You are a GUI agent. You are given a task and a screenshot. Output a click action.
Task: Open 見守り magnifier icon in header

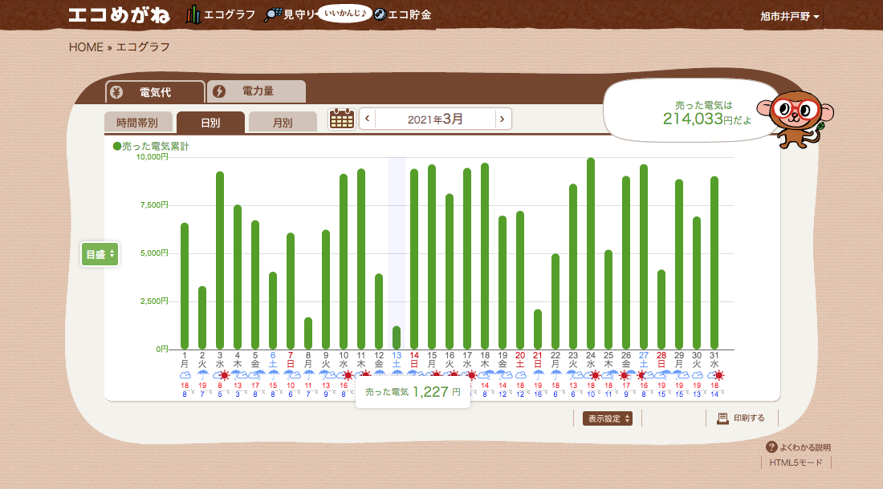(x=273, y=15)
